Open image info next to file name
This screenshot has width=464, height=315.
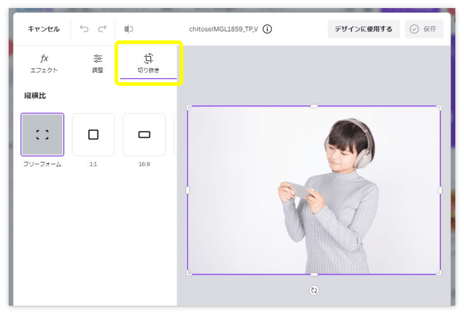pos(267,29)
